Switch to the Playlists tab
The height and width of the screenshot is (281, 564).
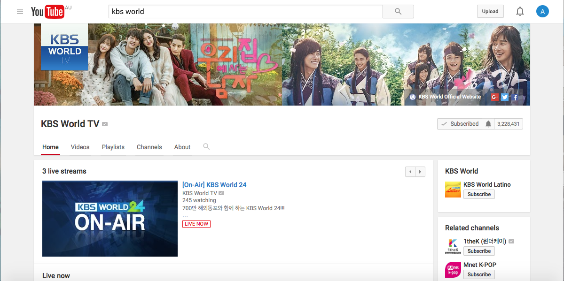[113, 147]
